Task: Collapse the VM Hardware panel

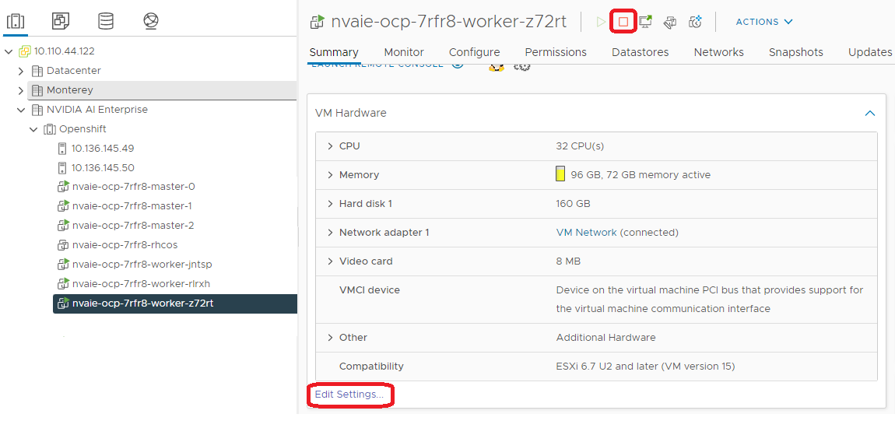Action: tap(870, 114)
